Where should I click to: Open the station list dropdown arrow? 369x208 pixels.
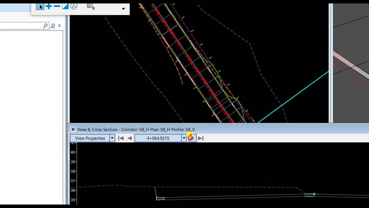[x=184, y=138]
